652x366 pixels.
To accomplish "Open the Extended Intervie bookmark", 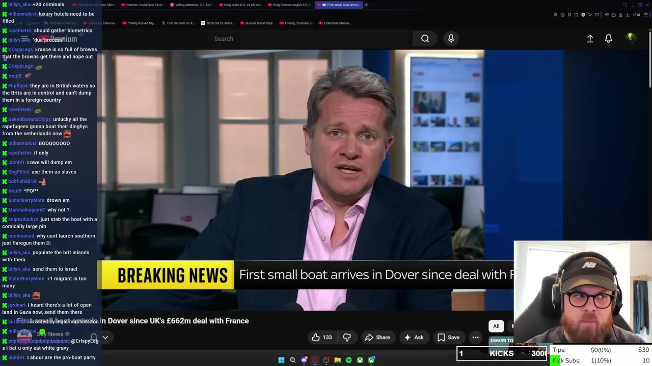I will tap(335, 23).
